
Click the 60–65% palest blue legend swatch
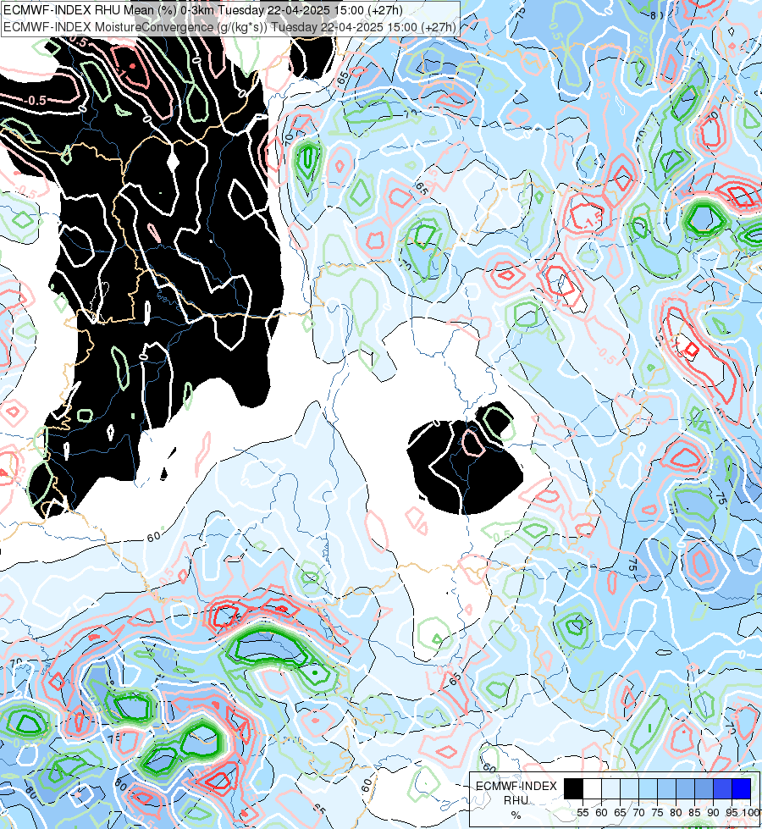610,788
